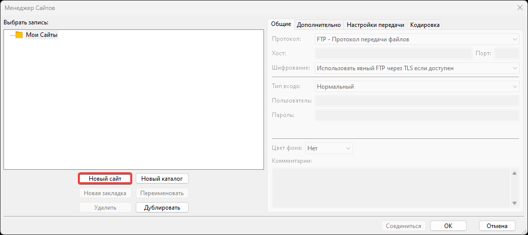The height and width of the screenshot is (235, 528).
Task: Open the Дополнительно tab
Action: (x=319, y=25)
